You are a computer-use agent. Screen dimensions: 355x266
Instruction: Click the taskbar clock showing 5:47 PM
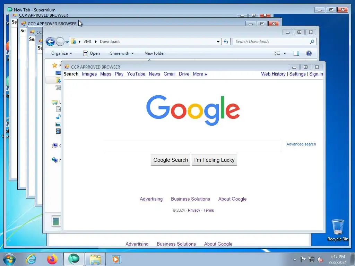pos(337,259)
